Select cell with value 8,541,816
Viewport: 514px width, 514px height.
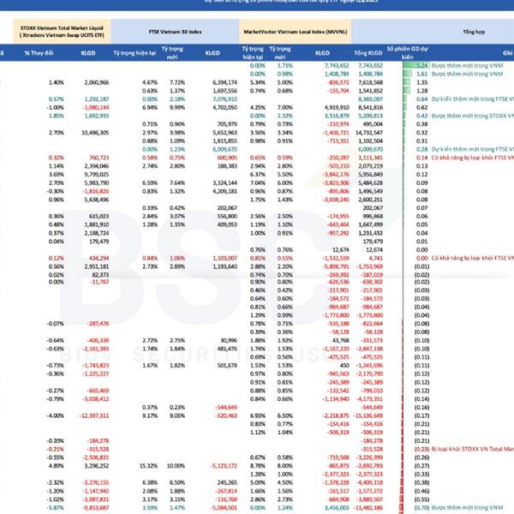tap(370, 108)
